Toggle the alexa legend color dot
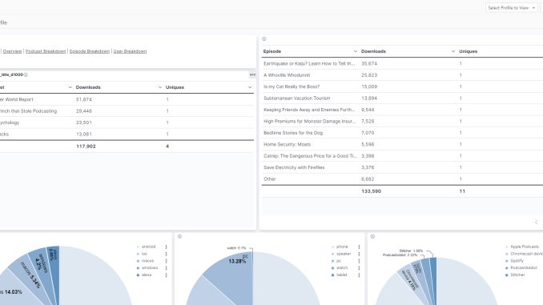The width and height of the screenshot is (543, 305). coord(139,275)
